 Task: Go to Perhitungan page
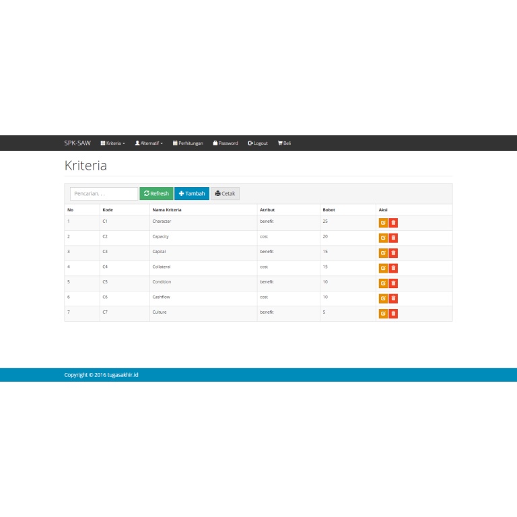[188, 143]
